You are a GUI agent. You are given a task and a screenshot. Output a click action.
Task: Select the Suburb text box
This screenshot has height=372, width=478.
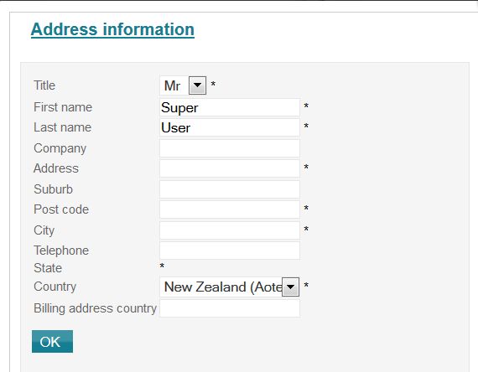230,189
